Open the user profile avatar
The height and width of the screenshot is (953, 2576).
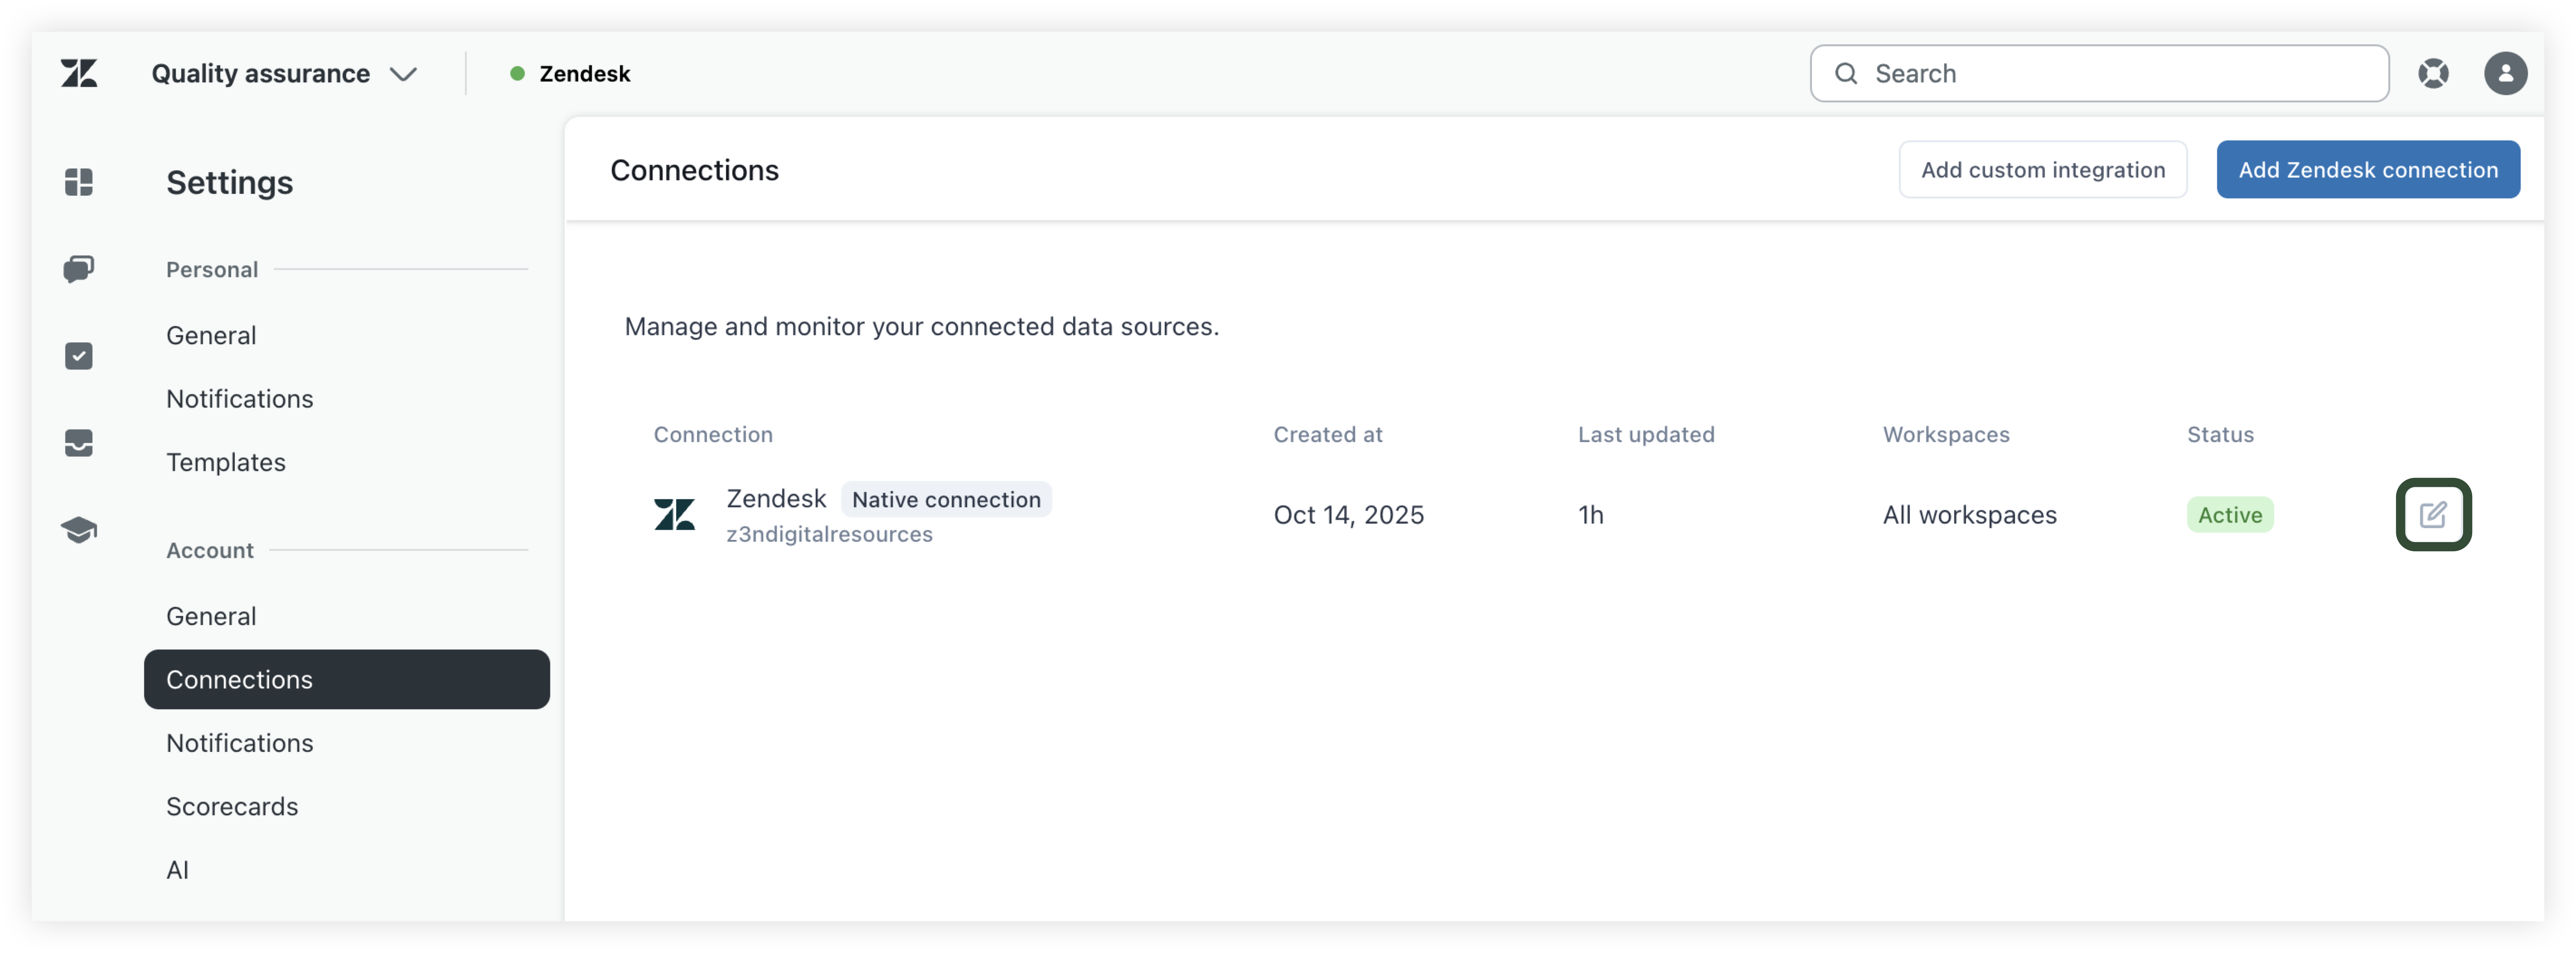click(x=2506, y=73)
